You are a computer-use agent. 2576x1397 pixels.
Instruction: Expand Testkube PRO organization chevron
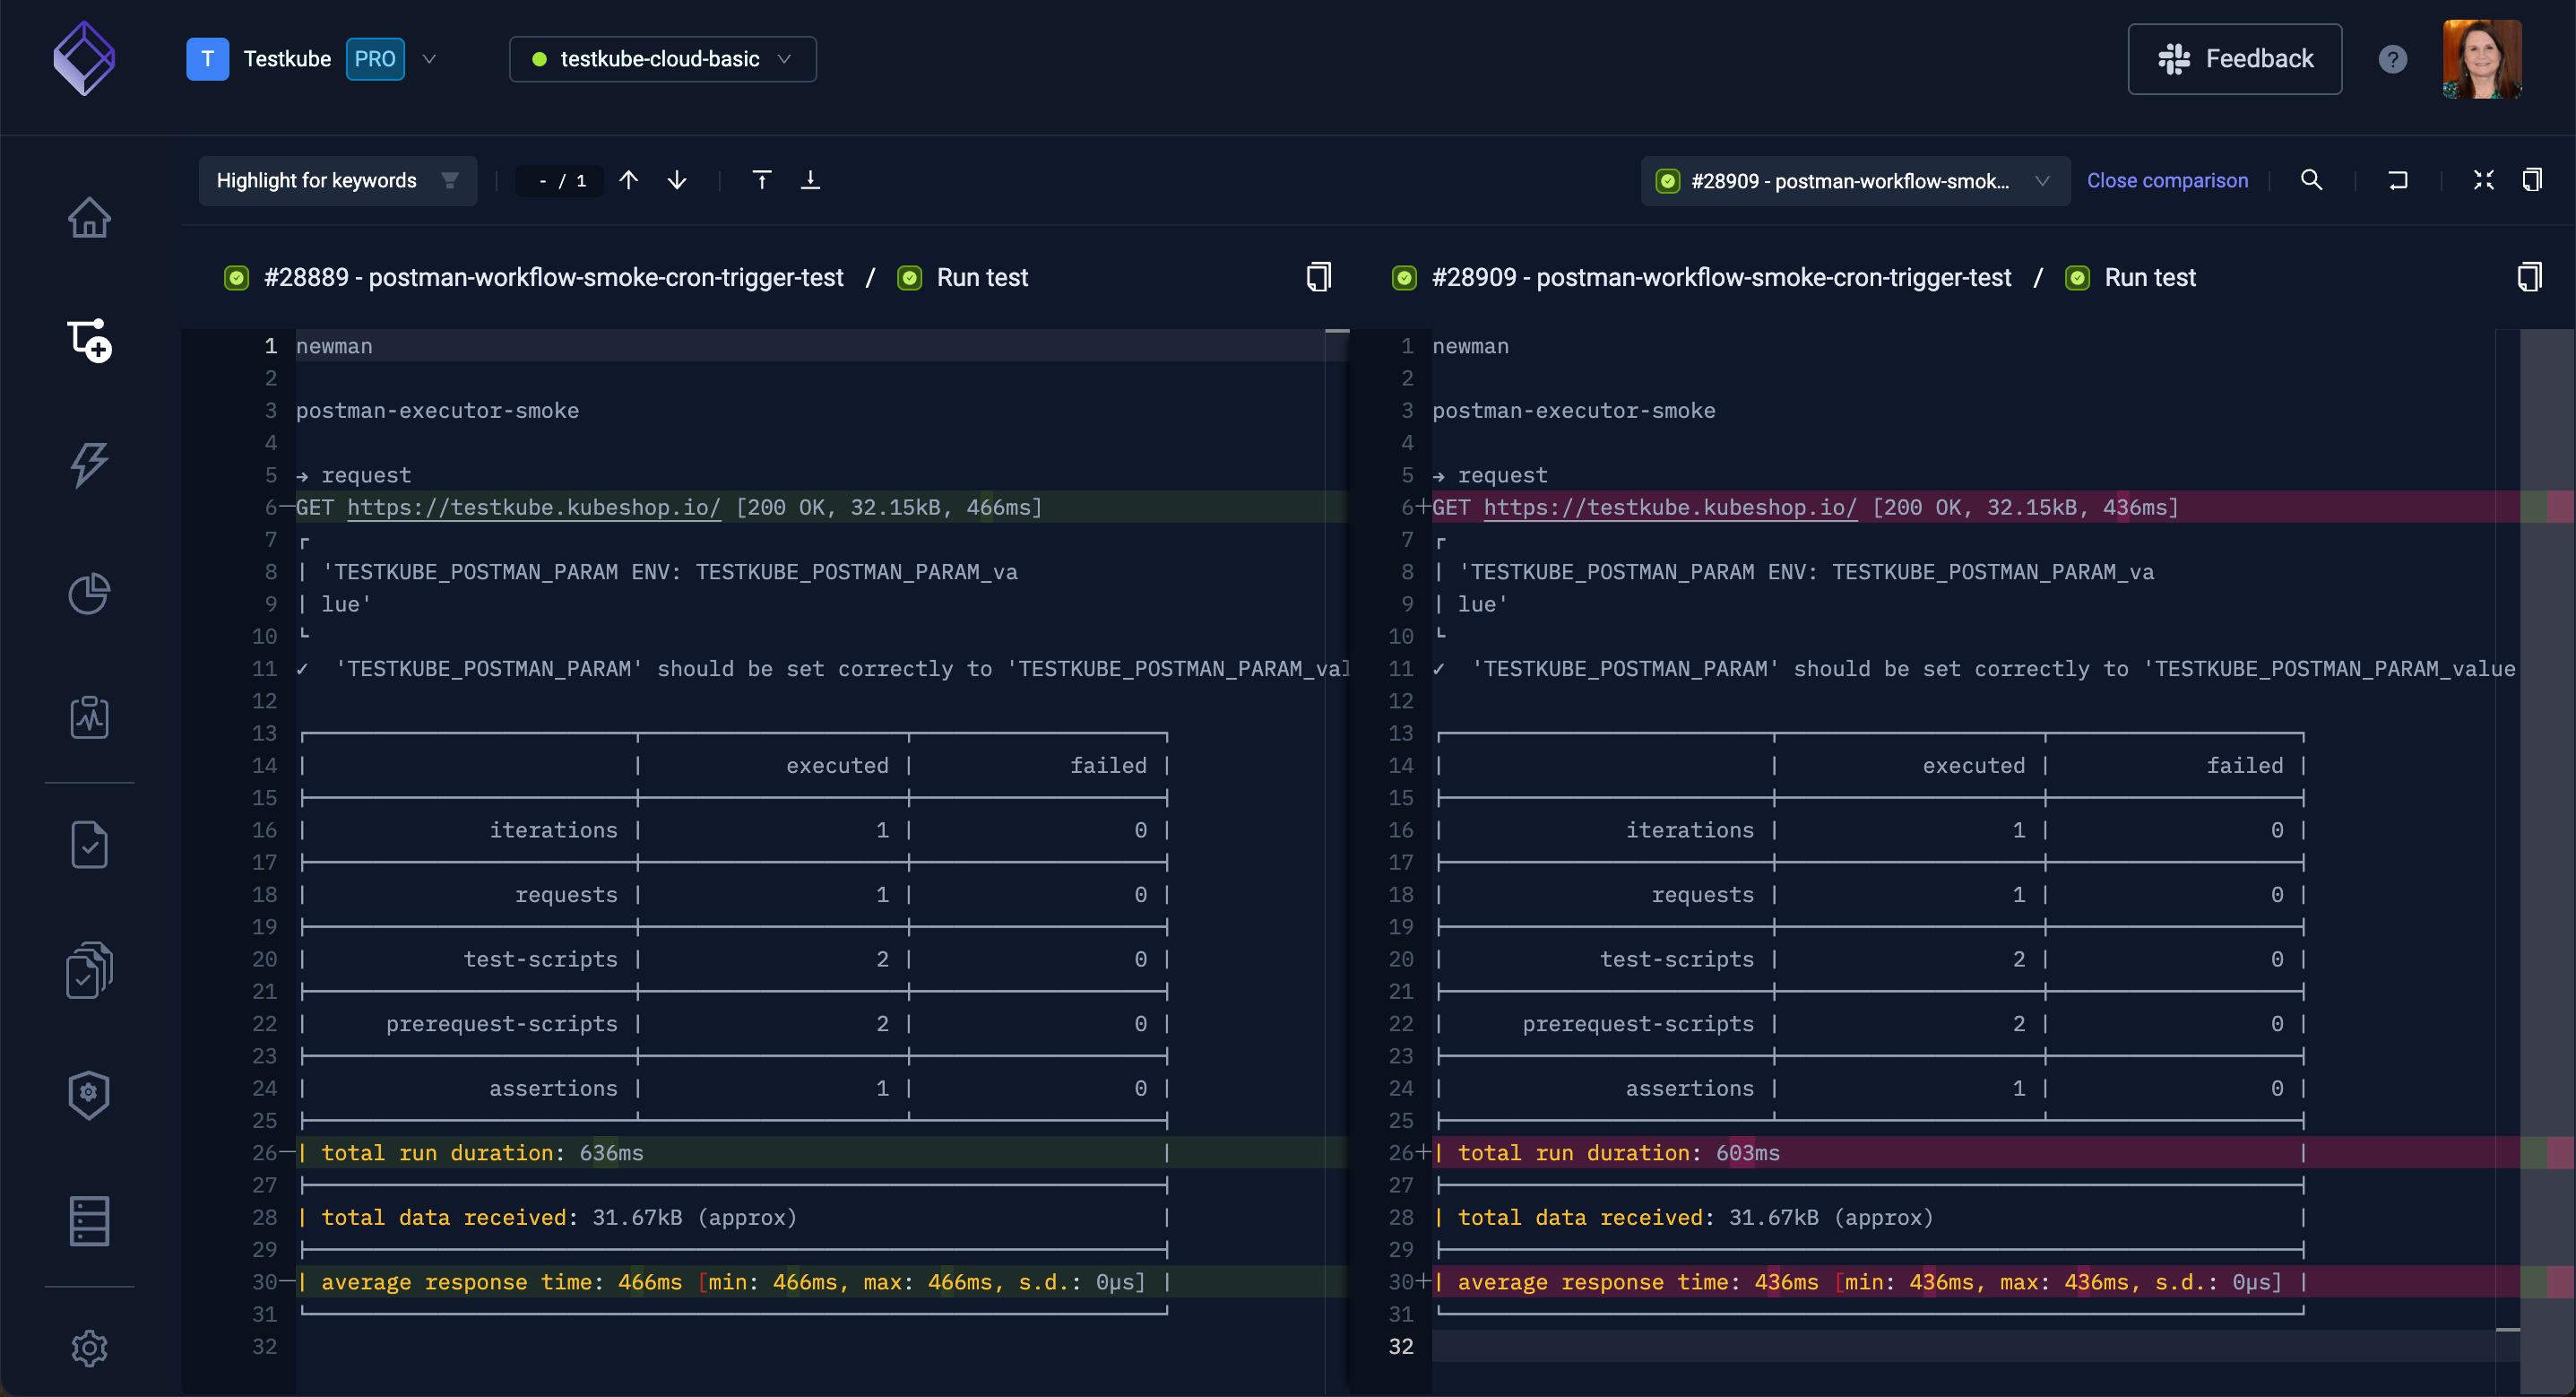pos(430,59)
